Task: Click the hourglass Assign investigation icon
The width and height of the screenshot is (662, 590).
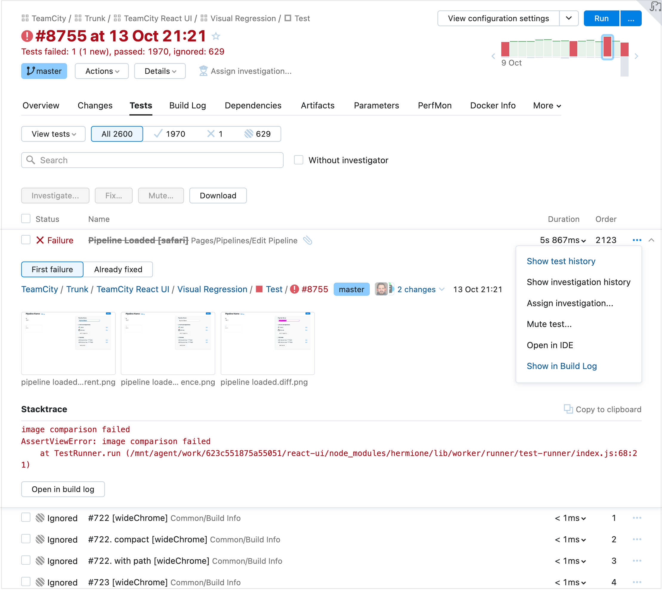Action: point(203,71)
